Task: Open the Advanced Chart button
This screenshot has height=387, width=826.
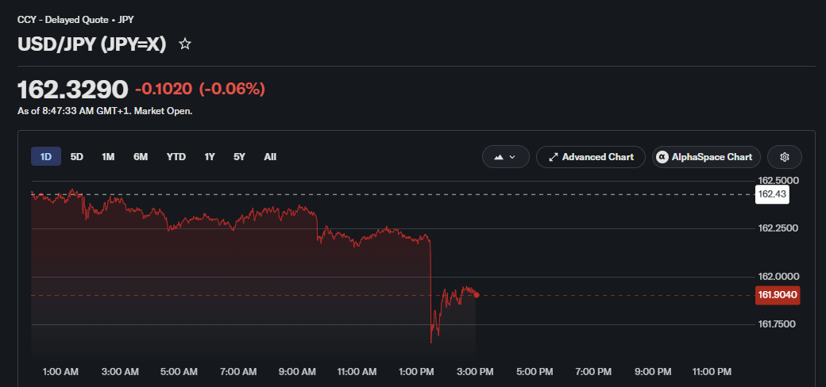Action: 591,157
